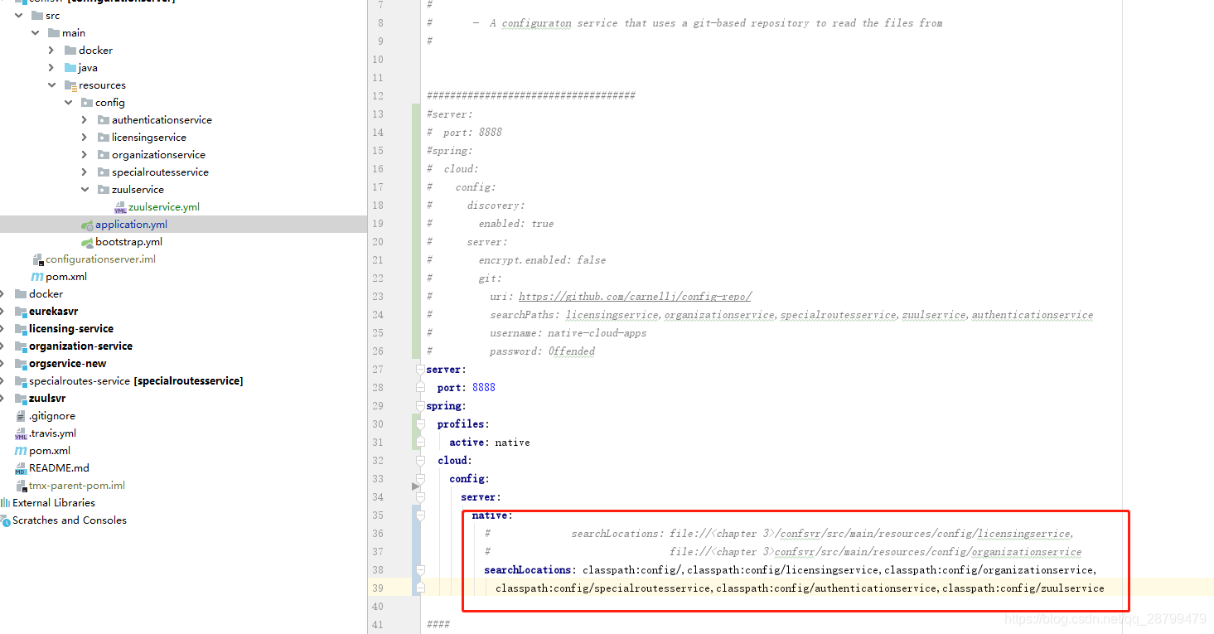Select application.yml in the project tree

131,225
